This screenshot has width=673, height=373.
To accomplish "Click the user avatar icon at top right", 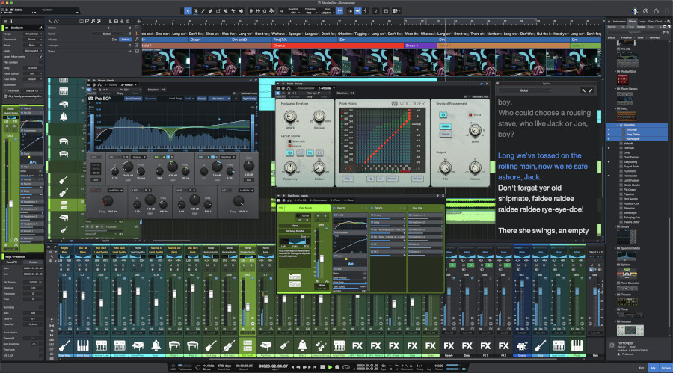I will coord(635,11).
